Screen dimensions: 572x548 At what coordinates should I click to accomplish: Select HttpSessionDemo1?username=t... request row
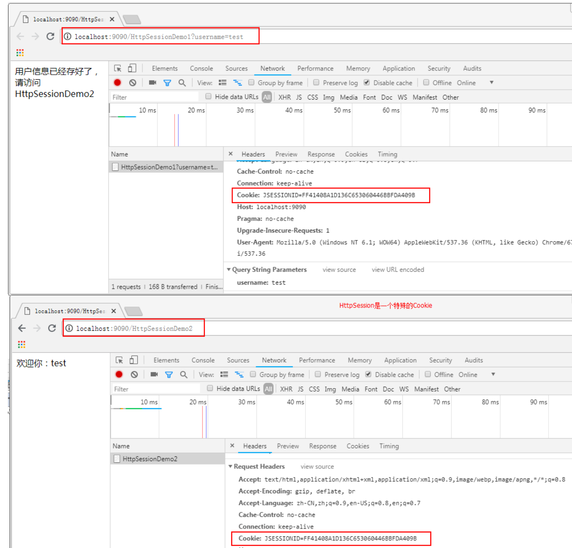tap(166, 167)
